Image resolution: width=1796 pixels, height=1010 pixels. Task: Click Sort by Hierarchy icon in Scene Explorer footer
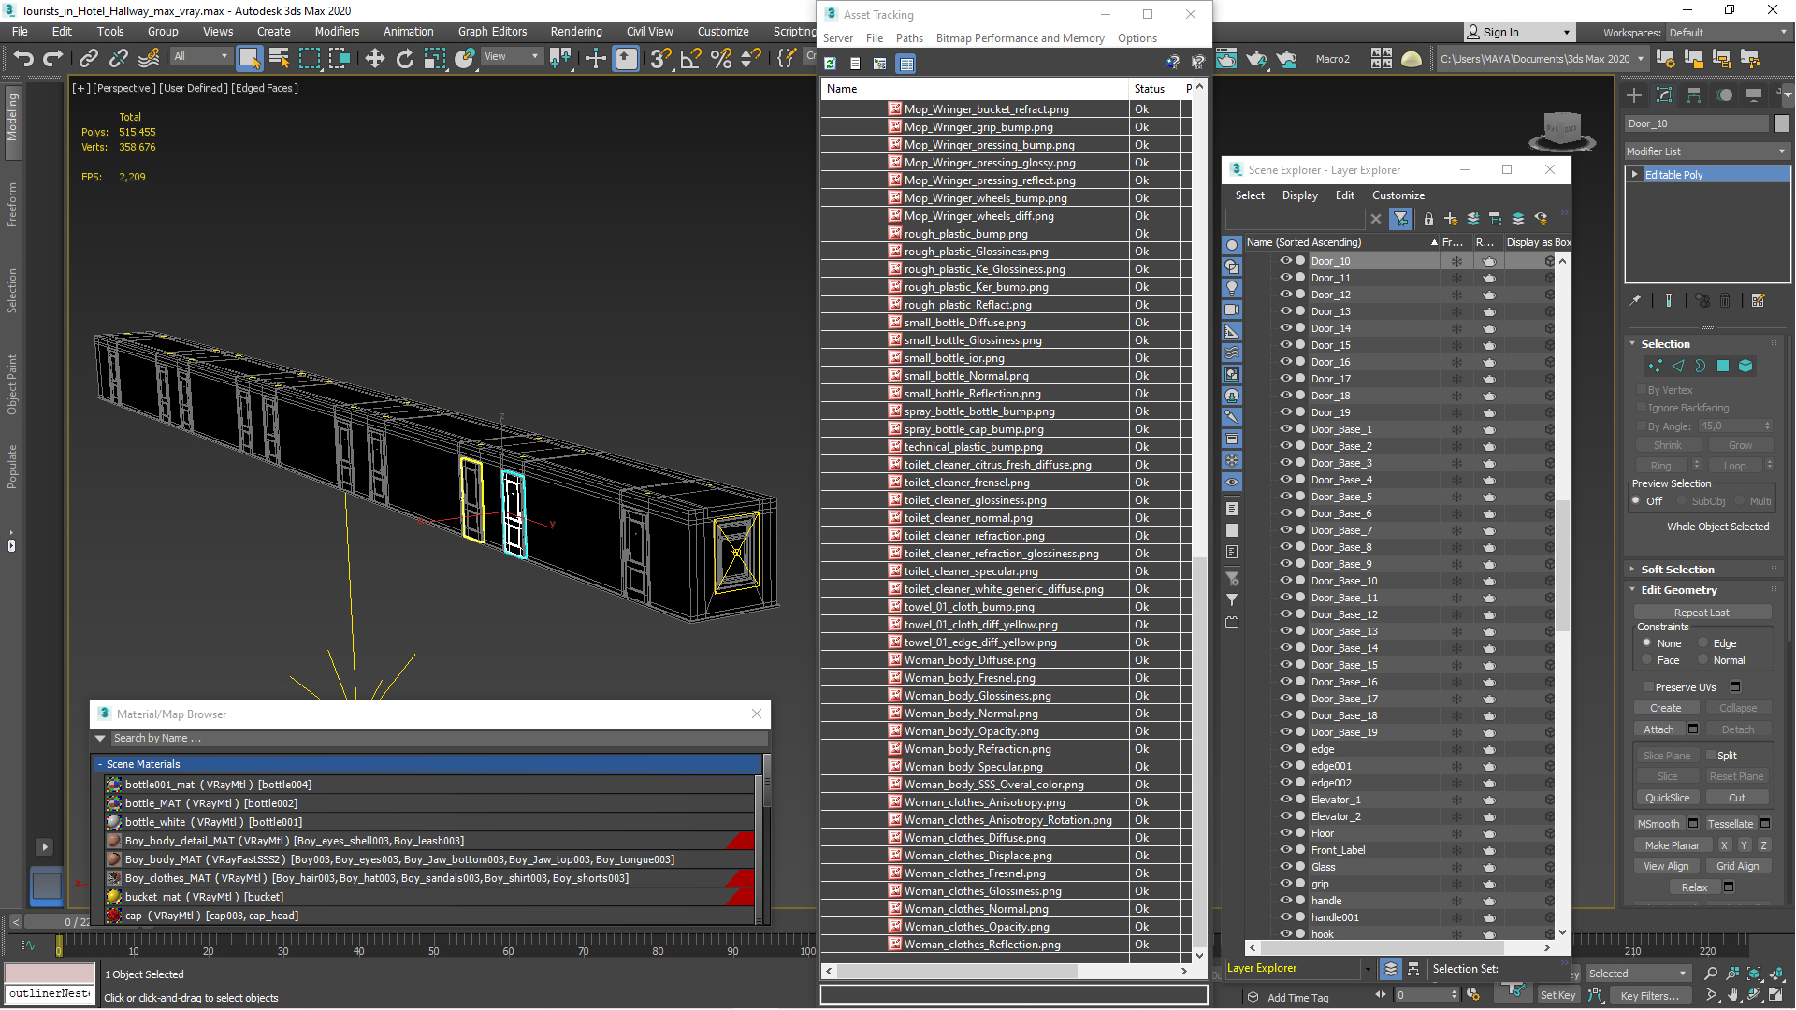point(1413,969)
